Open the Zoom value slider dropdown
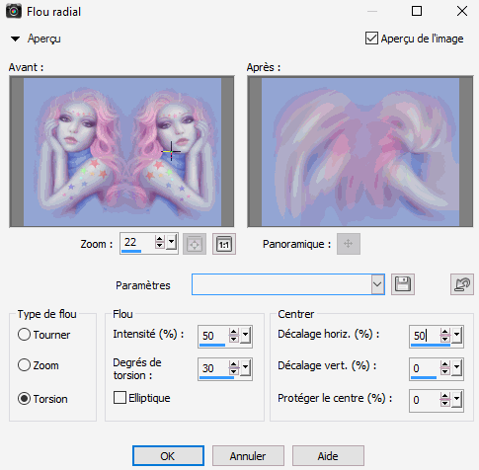The width and height of the screenshot is (479, 470). click(x=171, y=242)
